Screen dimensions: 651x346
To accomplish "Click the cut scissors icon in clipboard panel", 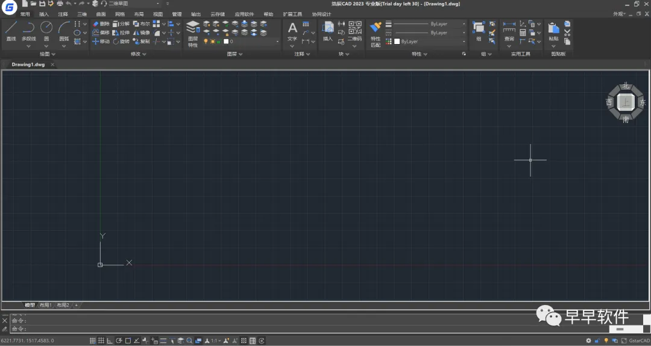I will [567, 33].
